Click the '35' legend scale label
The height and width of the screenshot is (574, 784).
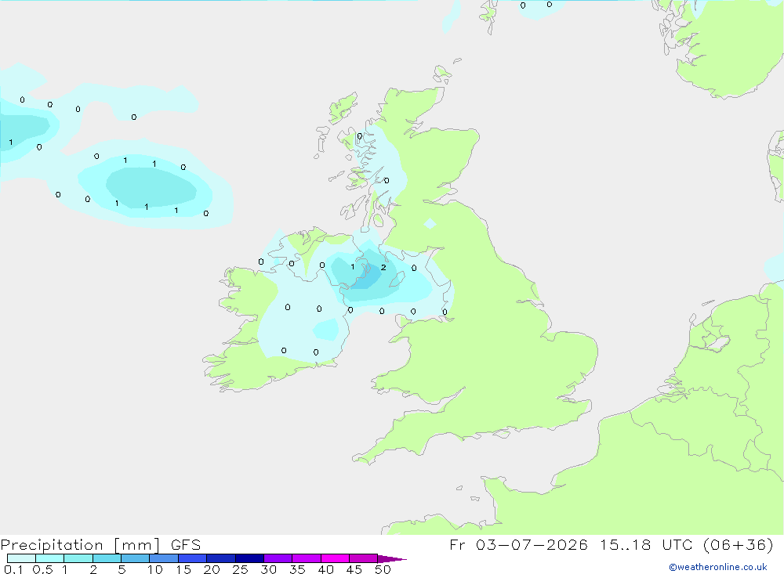click(297, 569)
